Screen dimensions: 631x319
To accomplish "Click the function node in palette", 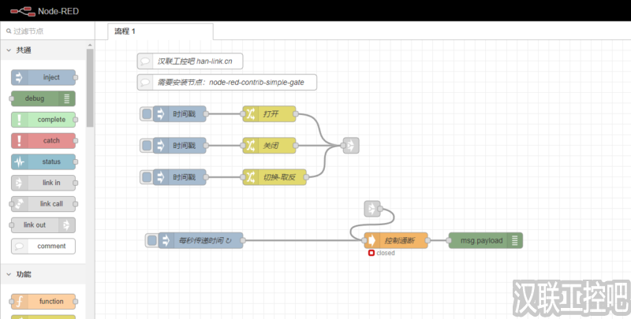I will 44,301.
